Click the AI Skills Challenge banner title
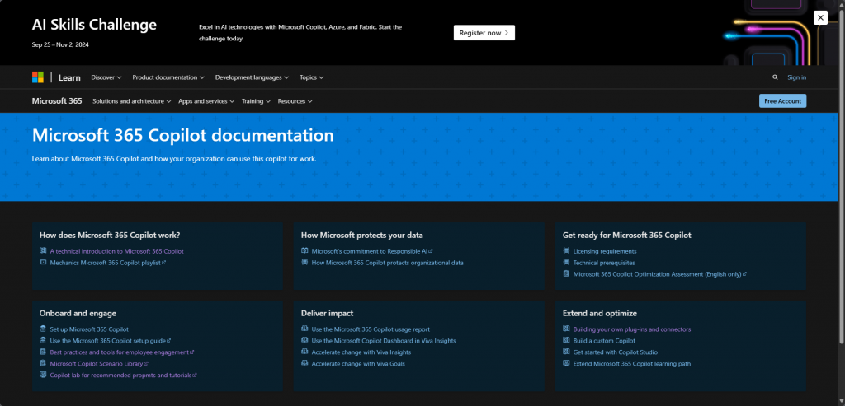 (x=94, y=24)
